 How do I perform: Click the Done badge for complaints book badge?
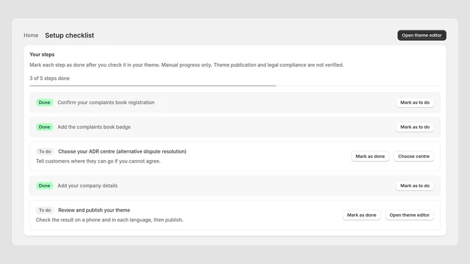tap(45, 127)
